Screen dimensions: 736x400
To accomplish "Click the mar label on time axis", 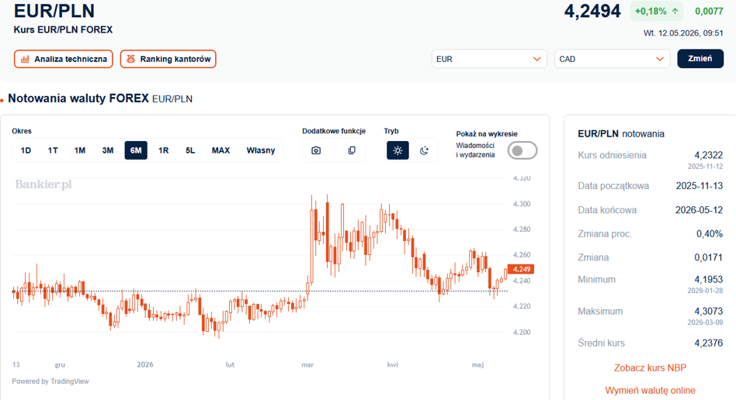I will 307,364.
